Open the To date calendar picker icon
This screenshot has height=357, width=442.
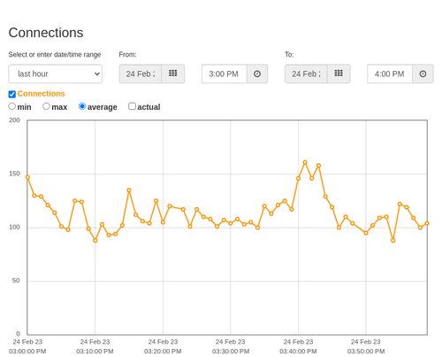(339, 74)
